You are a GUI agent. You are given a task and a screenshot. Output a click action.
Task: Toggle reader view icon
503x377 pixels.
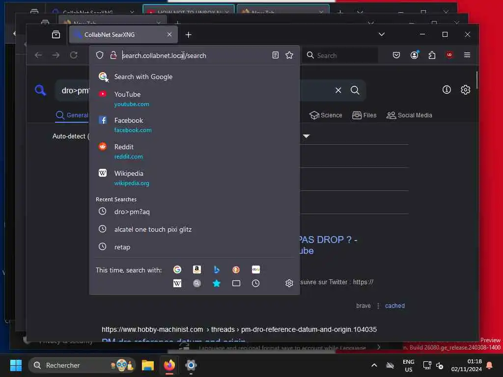tap(275, 55)
